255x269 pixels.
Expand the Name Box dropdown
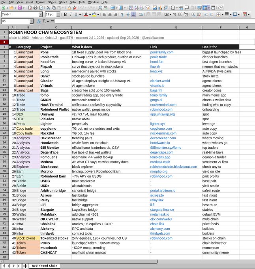31,21
